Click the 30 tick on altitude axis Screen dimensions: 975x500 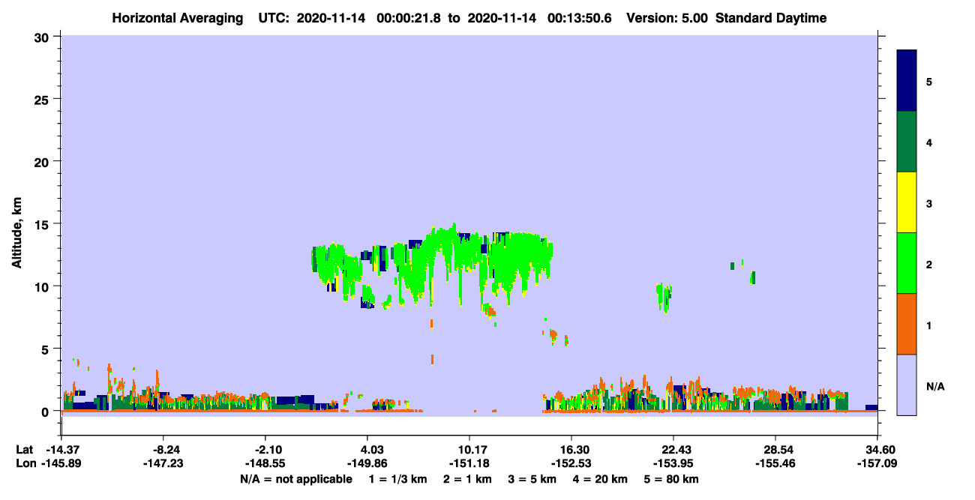pos(44,36)
